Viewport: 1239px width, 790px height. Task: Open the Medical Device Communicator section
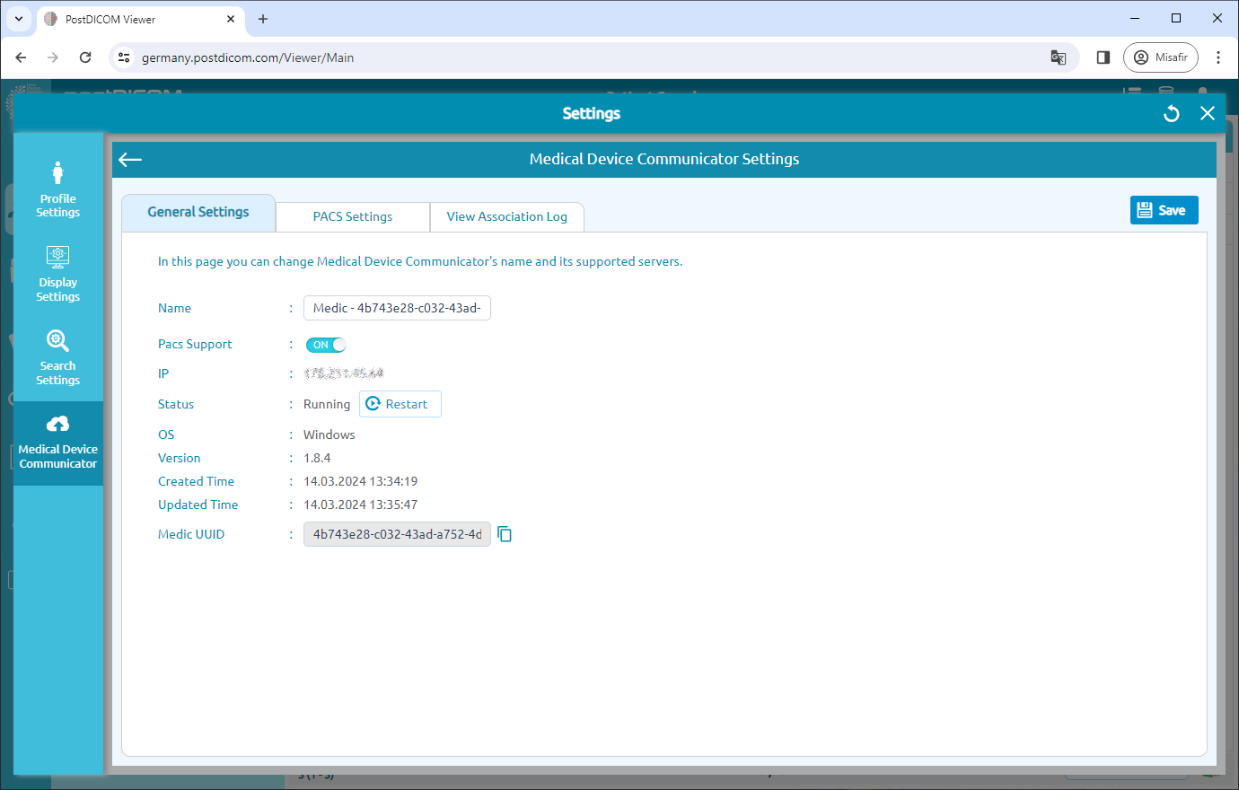coord(57,442)
